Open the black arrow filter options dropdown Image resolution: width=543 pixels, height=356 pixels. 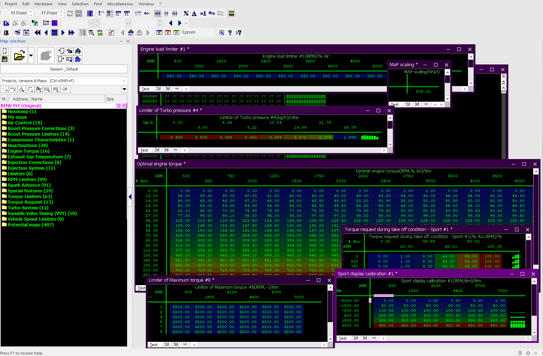pos(124,89)
